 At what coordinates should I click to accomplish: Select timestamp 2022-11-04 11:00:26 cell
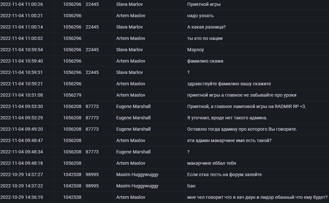pyautogui.click(x=21, y=5)
